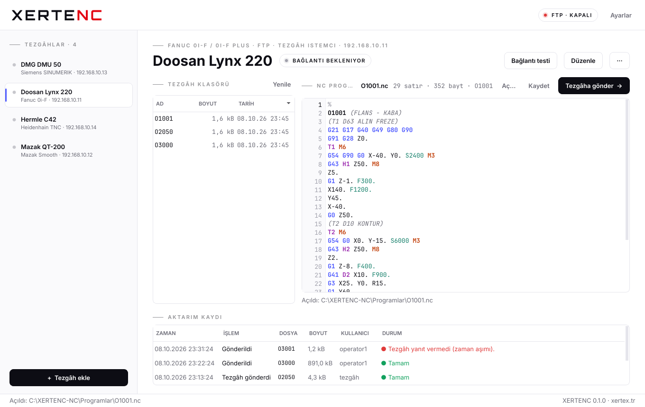Click Aç… to open a program
645x407 pixels.
pos(508,86)
